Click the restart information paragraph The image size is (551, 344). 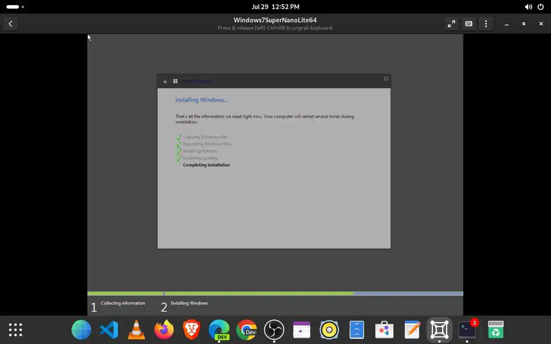coord(264,119)
